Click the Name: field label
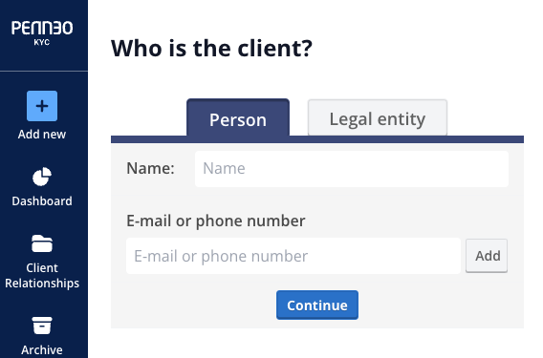 (x=150, y=168)
